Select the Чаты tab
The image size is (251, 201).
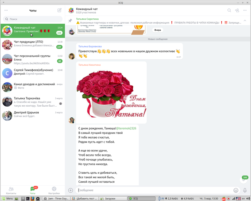click(33, 190)
